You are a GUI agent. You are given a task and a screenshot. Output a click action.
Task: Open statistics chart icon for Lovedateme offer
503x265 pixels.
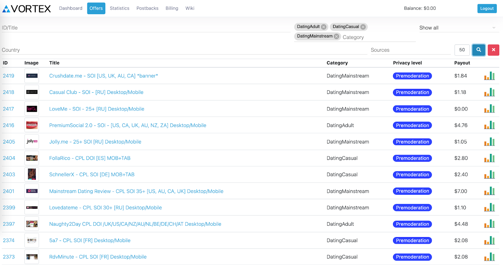(489, 208)
